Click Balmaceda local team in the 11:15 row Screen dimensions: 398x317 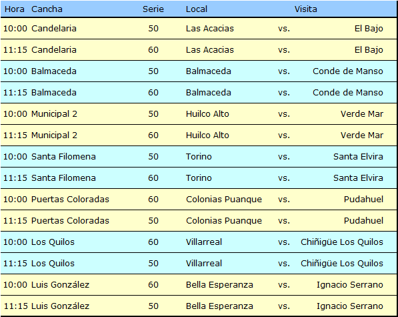(209, 93)
